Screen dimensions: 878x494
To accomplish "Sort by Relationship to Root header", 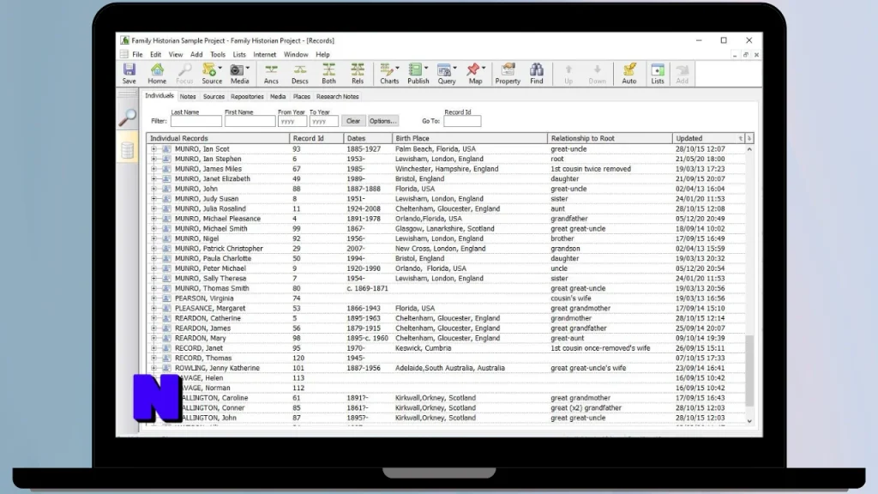I will (x=610, y=138).
